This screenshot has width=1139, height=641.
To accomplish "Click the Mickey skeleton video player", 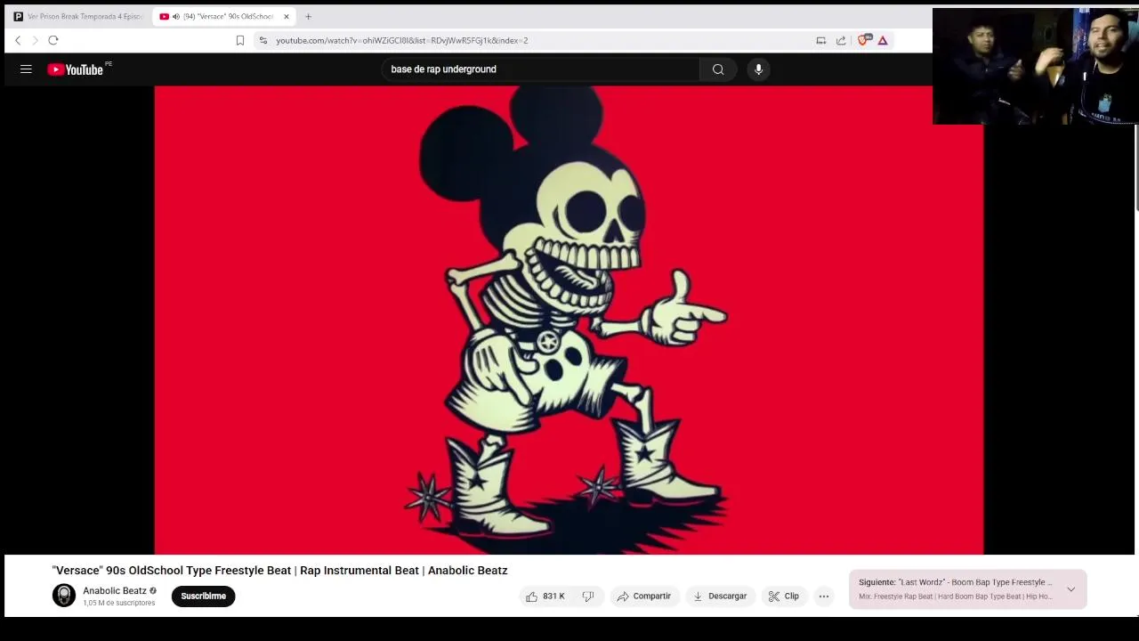I will point(569,320).
